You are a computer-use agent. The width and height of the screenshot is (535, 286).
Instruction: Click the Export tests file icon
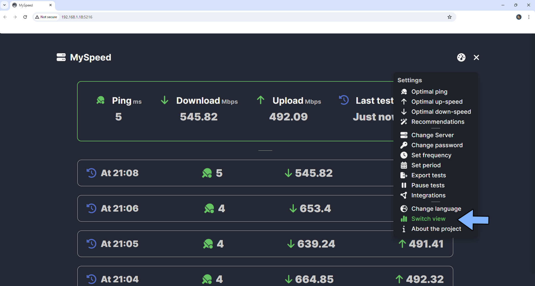(x=404, y=175)
